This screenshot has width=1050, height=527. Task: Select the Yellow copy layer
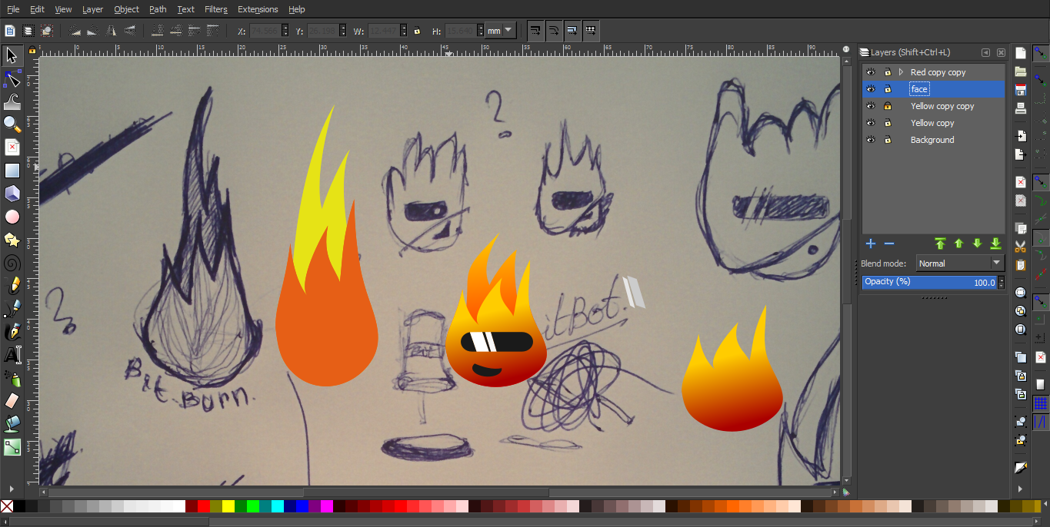pos(933,123)
